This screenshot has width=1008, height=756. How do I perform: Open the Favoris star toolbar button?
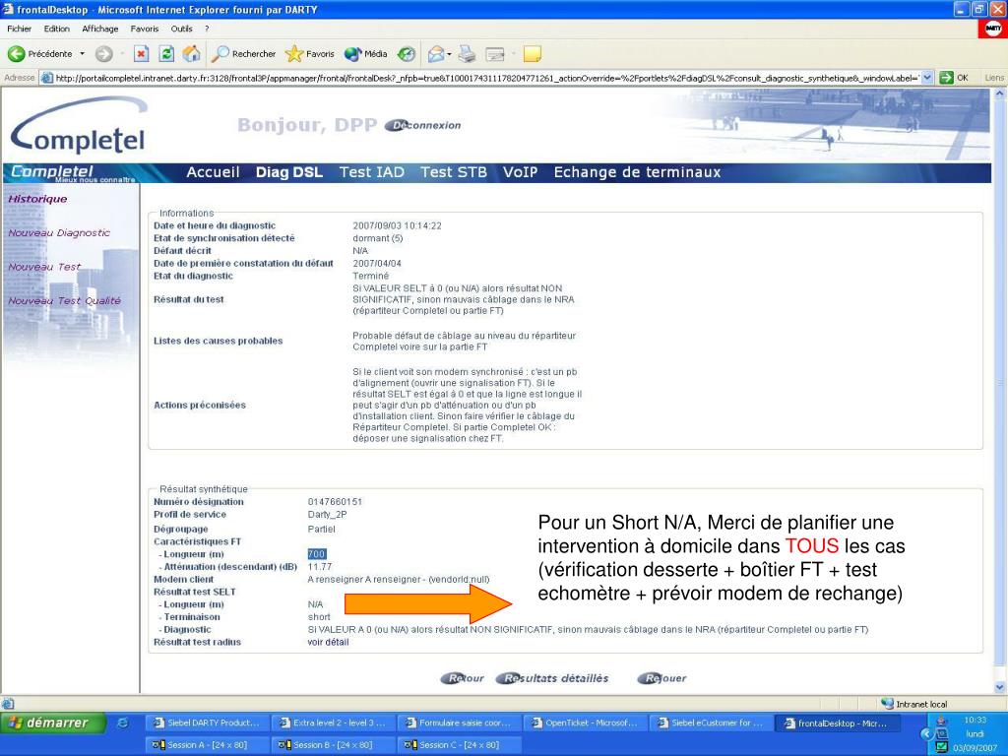310,54
